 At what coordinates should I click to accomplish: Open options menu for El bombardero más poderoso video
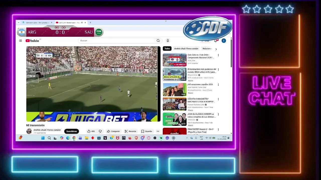tap(218, 69)
